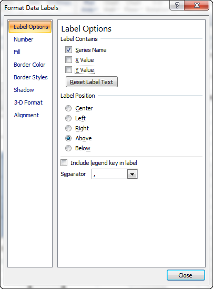Viewport: 213px width, 289px height.
Task: Switch to the Number category
Action: pos(24,39)
